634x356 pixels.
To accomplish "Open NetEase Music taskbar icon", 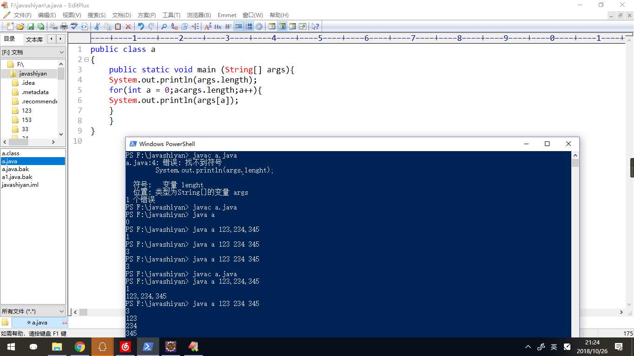I will 125,347.
